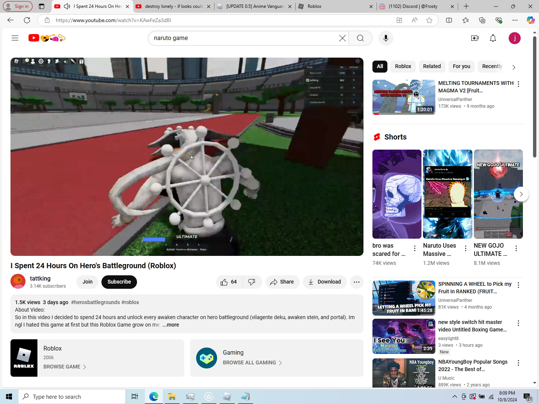Open Edge settings and more menu
This screenshot has width=539, height=404.
[x=515, y=20]
